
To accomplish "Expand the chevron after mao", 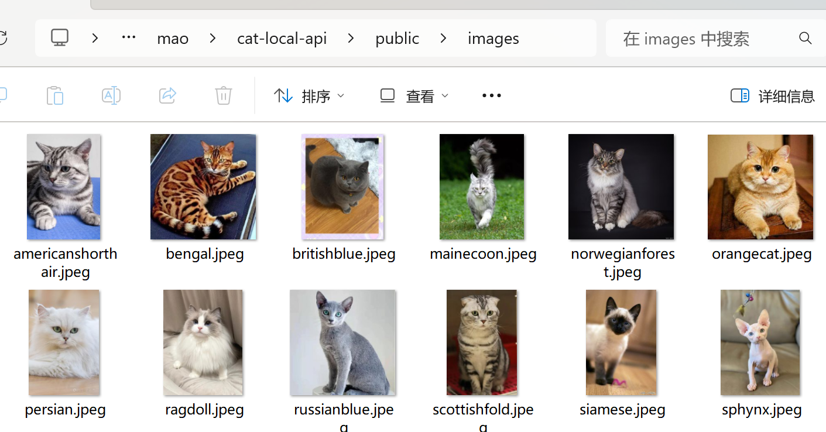I will (213, 38).
